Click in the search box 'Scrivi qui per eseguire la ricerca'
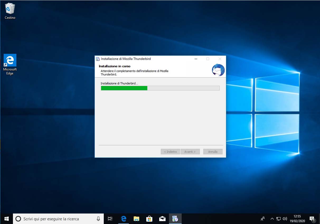 tap(58, 219)
